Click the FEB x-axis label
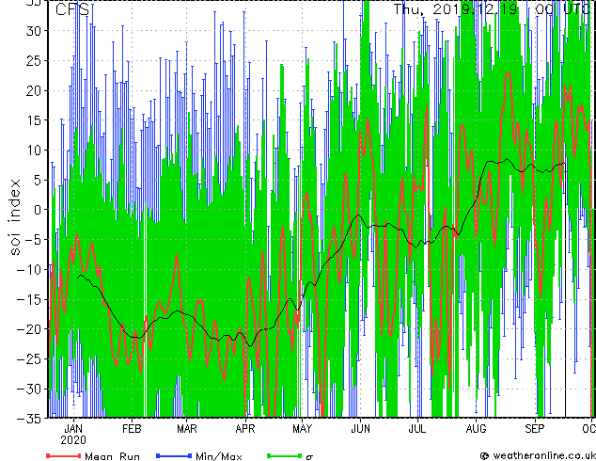 click(132, 429)
